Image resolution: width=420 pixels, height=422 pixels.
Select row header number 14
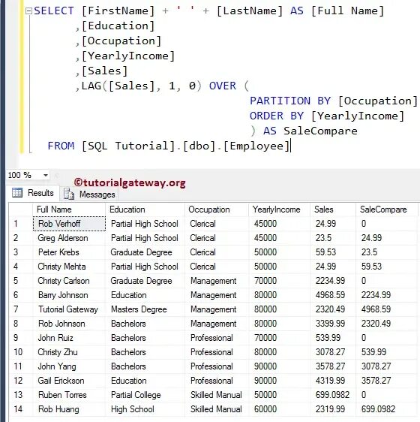[21, 409]
